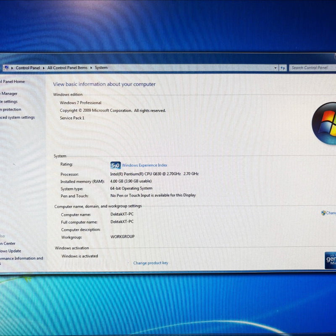This screenshot has height=336, width=336.
Task: Expand the arrow after All Control Panel Items
Action: point(91,68)
